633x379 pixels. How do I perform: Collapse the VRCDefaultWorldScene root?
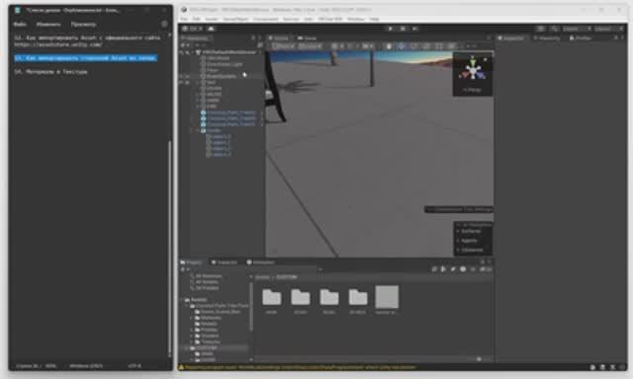pos(193,52)
